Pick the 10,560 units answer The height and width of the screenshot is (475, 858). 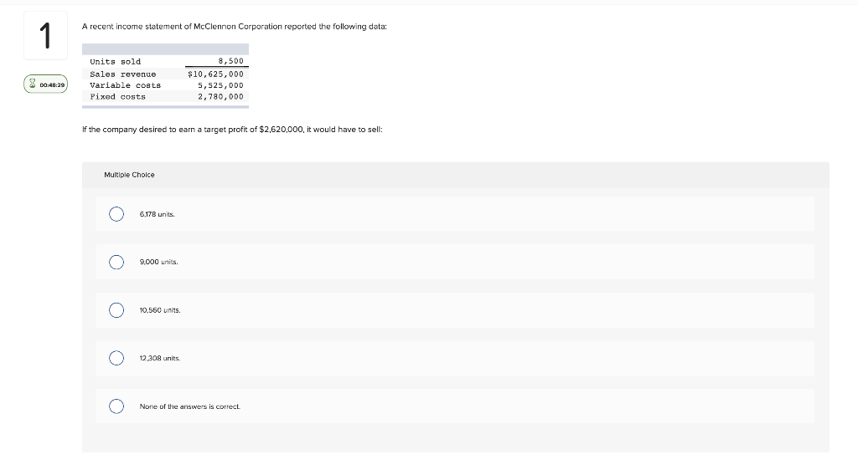(116, 310)
